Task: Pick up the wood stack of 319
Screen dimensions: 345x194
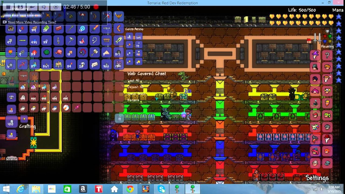Action: [35, 29]
